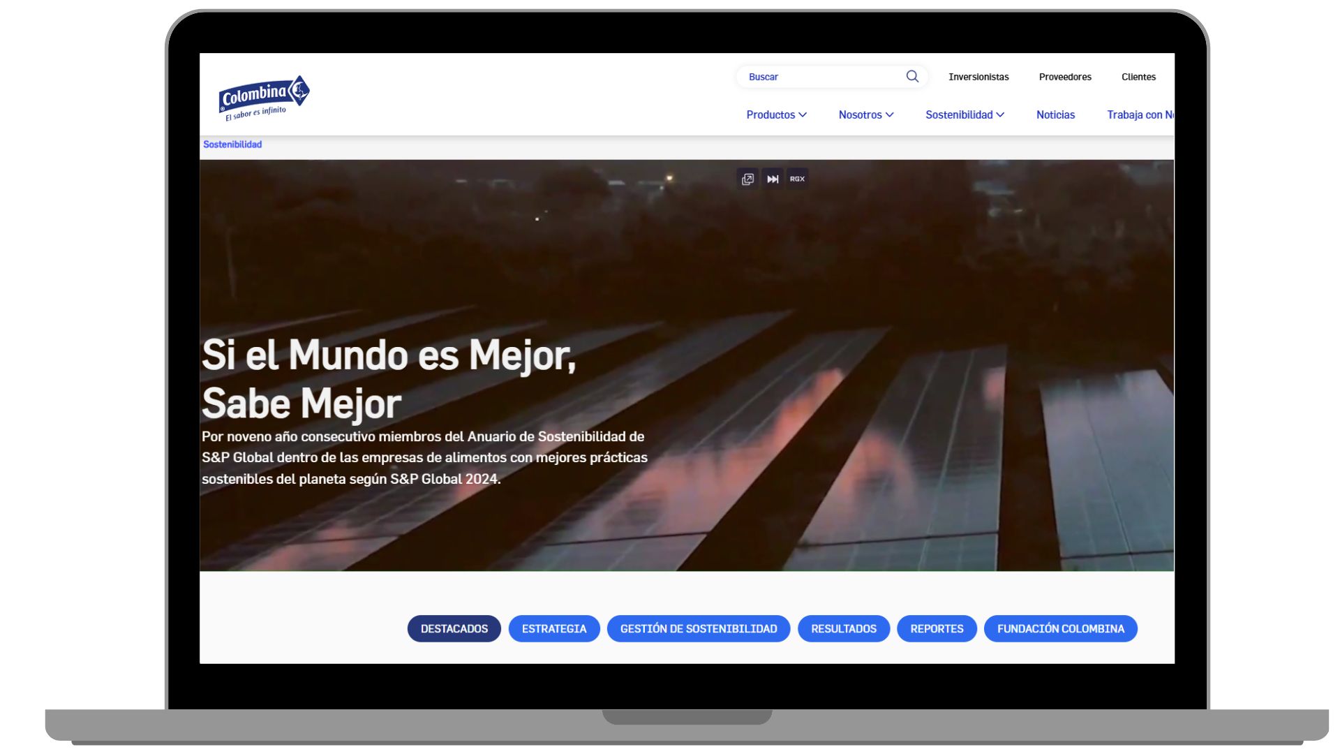Click the Sostenibilidad breadcrumb link
1340x754 pixels.
tap(232, 145)
